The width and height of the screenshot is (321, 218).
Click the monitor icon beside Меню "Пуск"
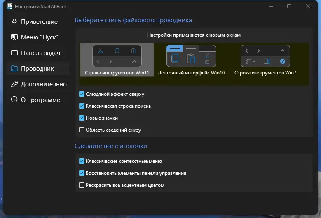pos(14,37)
